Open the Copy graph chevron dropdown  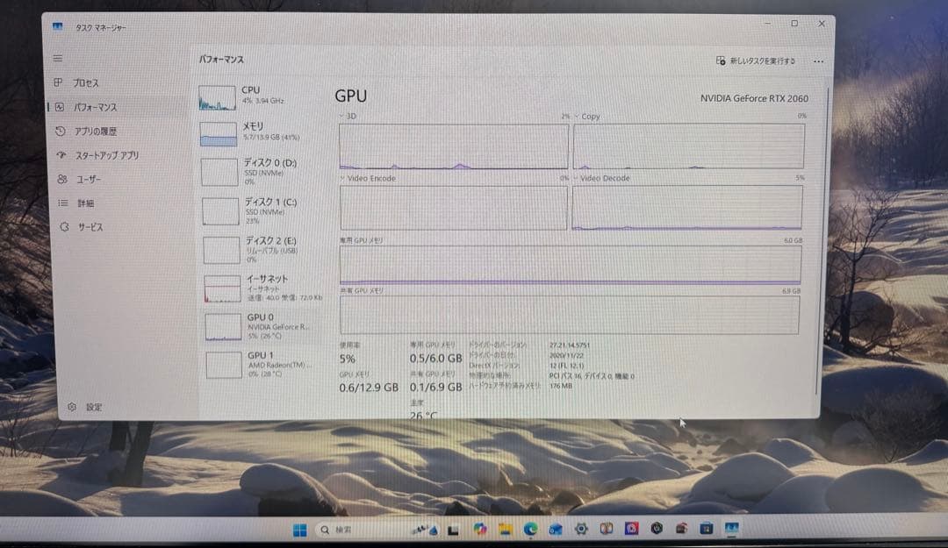click(x=579, y=116)
